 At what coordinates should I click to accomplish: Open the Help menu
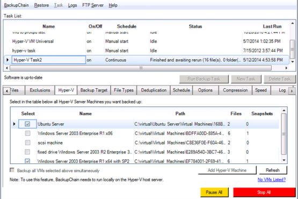click(113, 5)
